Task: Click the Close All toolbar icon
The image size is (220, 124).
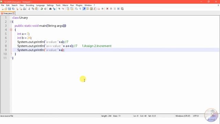Action: pyautogui.click(x=21, y=9)
